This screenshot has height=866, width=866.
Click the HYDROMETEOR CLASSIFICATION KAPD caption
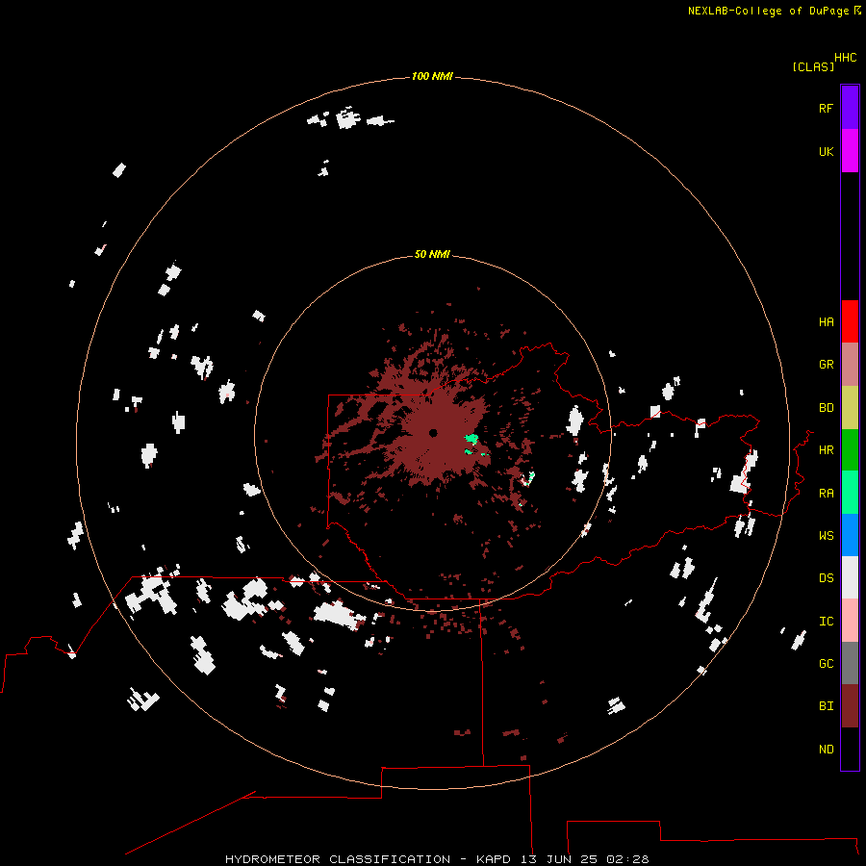437,859
